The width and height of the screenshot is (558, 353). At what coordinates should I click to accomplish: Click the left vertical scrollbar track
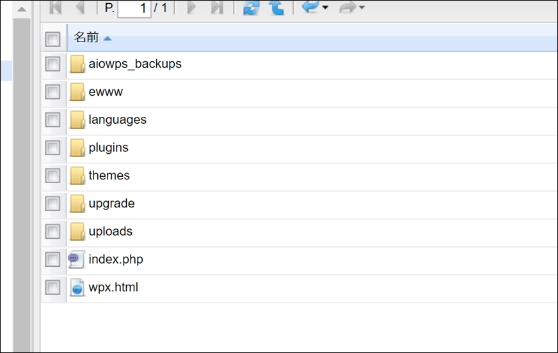pyautogui.click(x=22, y=184)
